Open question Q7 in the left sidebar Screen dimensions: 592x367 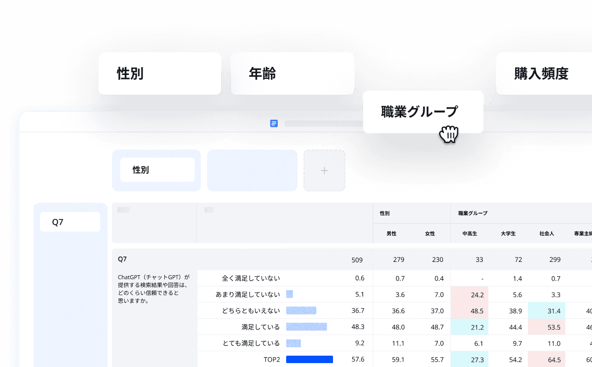coord(70,221)
